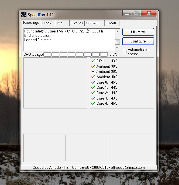
Task: Close the SpeedFan window
Action: [x=149, y=13]
